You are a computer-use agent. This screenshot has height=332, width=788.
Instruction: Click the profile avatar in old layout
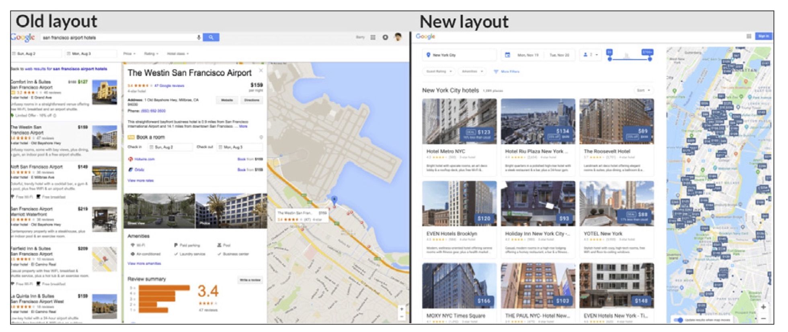[398, 37]
